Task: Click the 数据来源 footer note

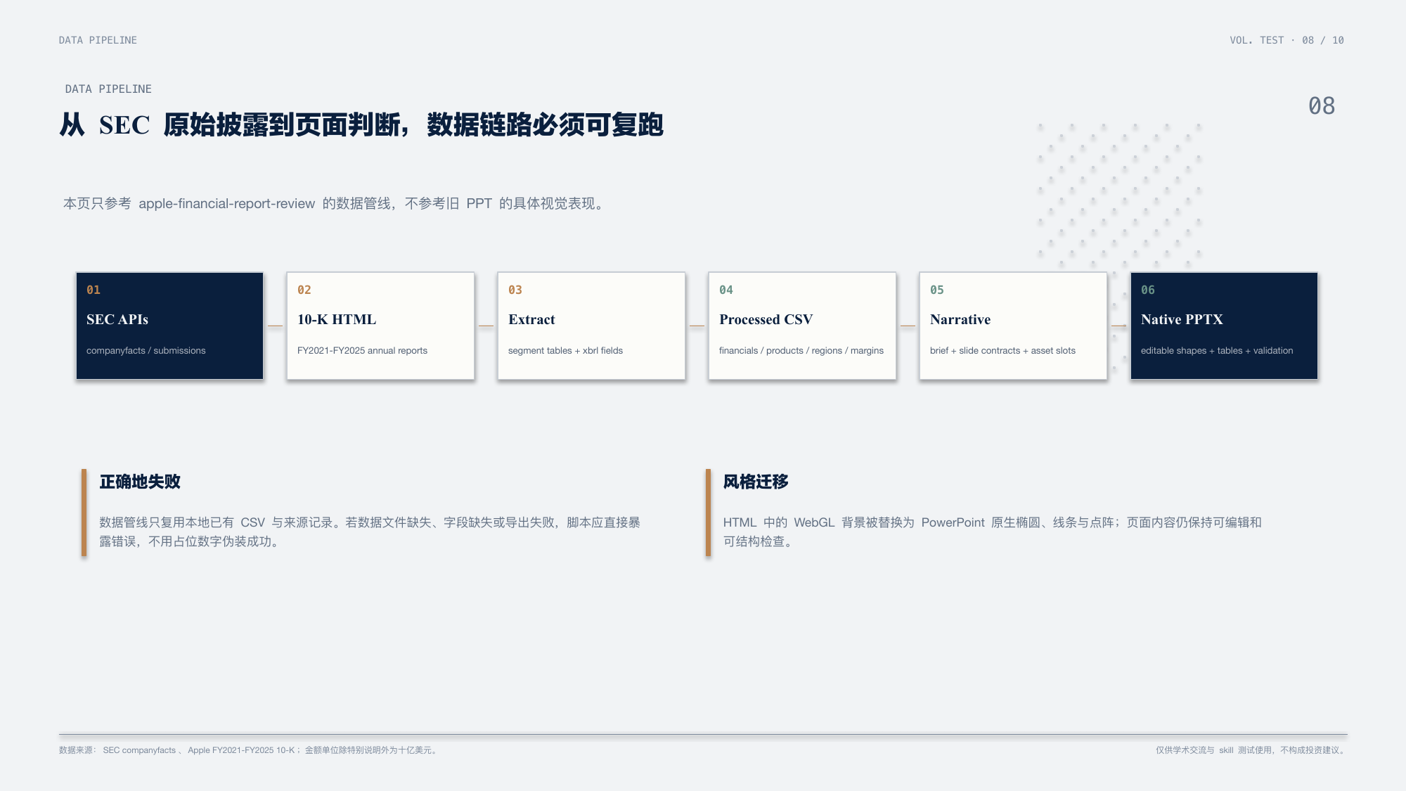Action: [x=250, y=750]
